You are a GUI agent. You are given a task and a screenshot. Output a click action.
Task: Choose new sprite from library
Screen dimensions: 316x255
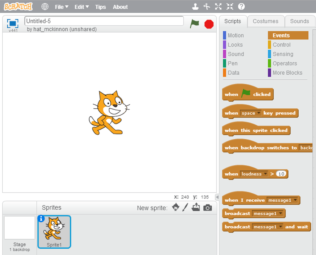coord(175,208)
